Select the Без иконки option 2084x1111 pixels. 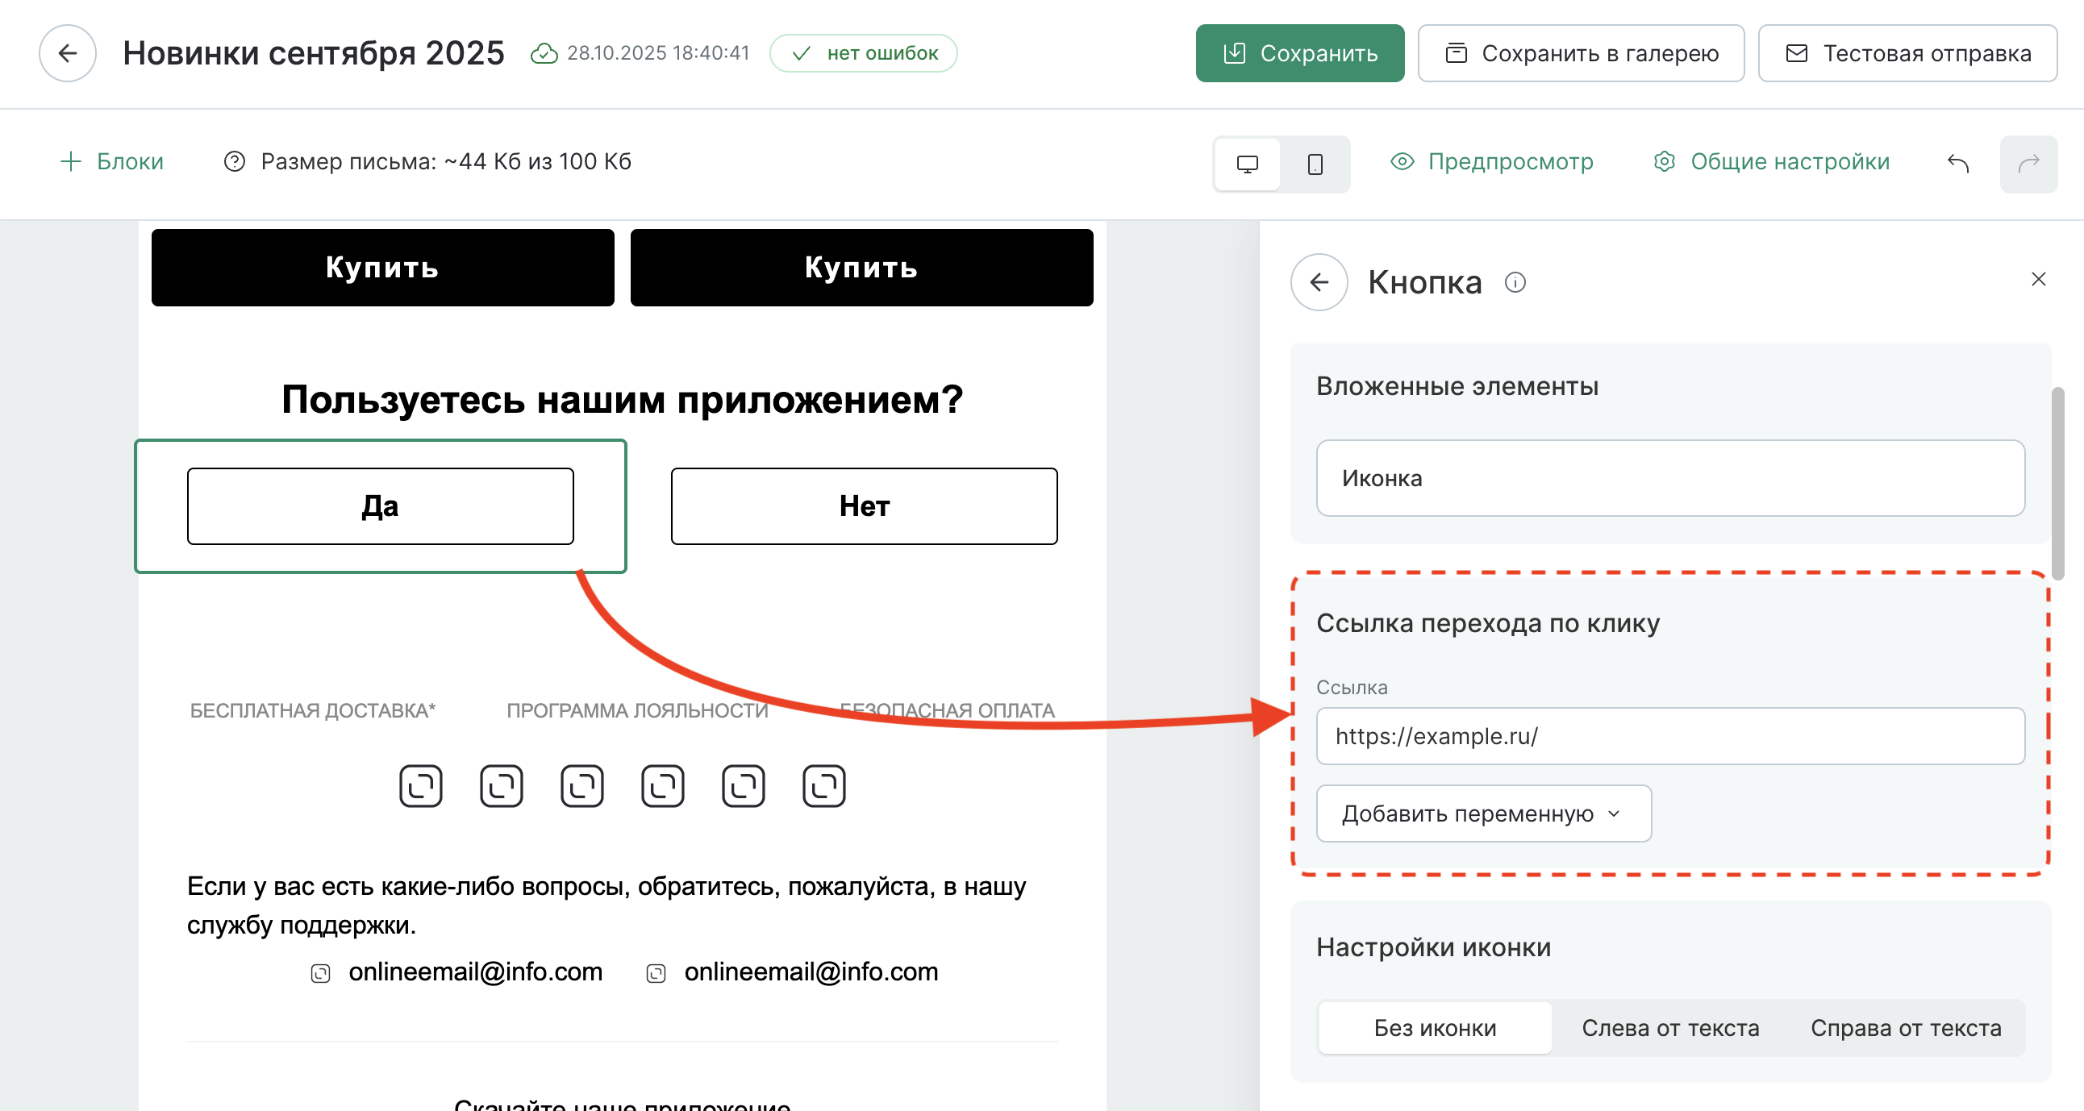click(x=1435, y=1028)
